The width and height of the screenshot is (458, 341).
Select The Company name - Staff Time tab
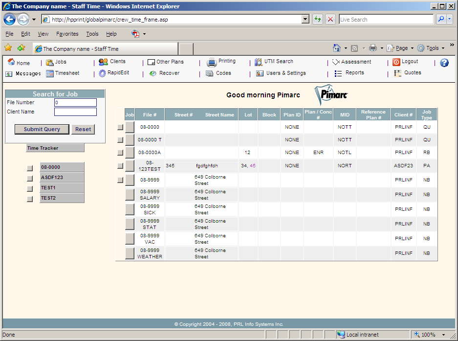[x=105, y=49]
